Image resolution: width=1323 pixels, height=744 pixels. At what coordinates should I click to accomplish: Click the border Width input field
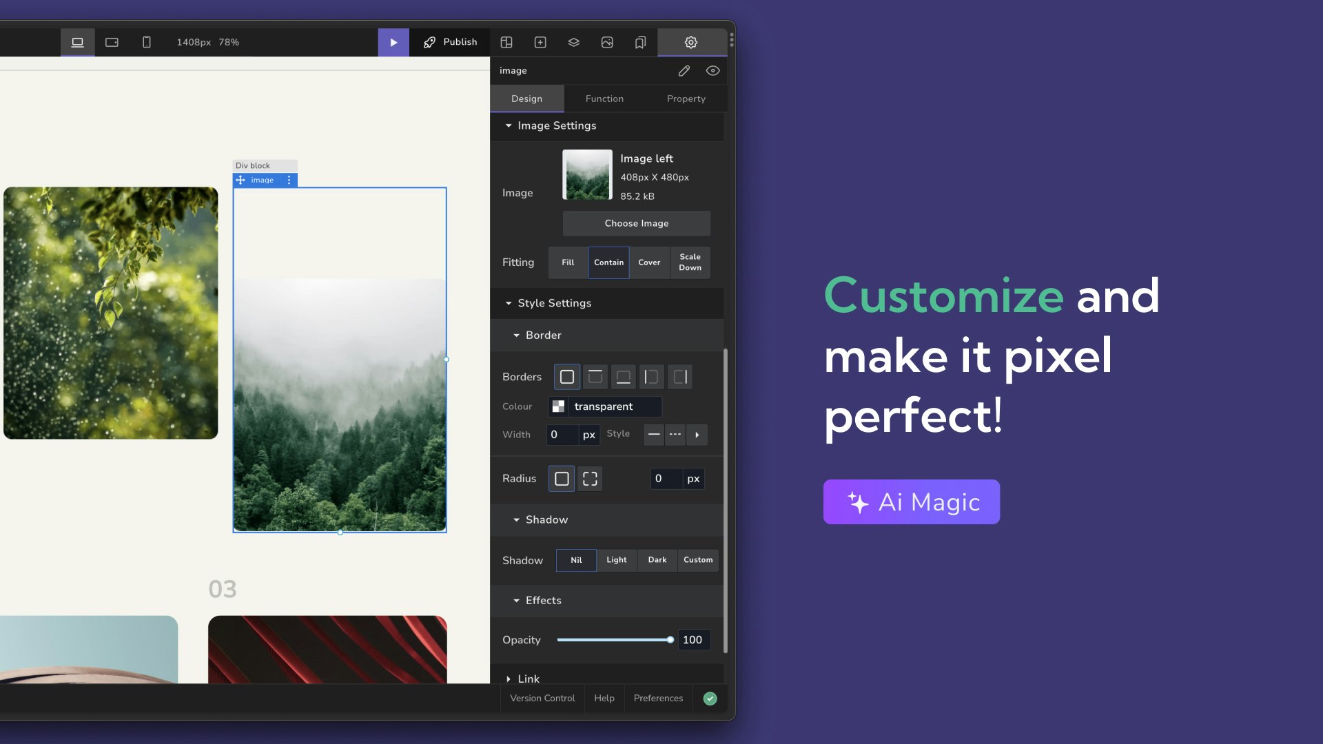(x=562, y=435)
